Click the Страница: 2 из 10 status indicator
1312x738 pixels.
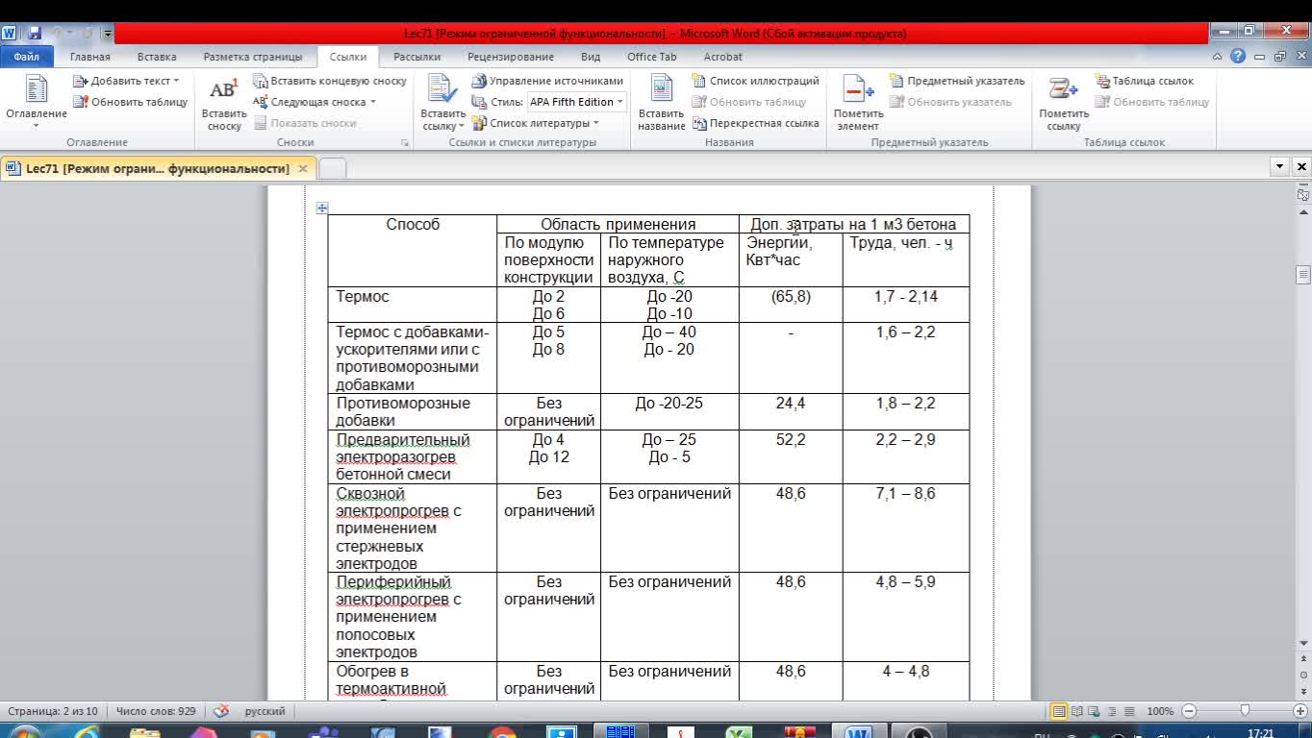(x=53, y=711)
